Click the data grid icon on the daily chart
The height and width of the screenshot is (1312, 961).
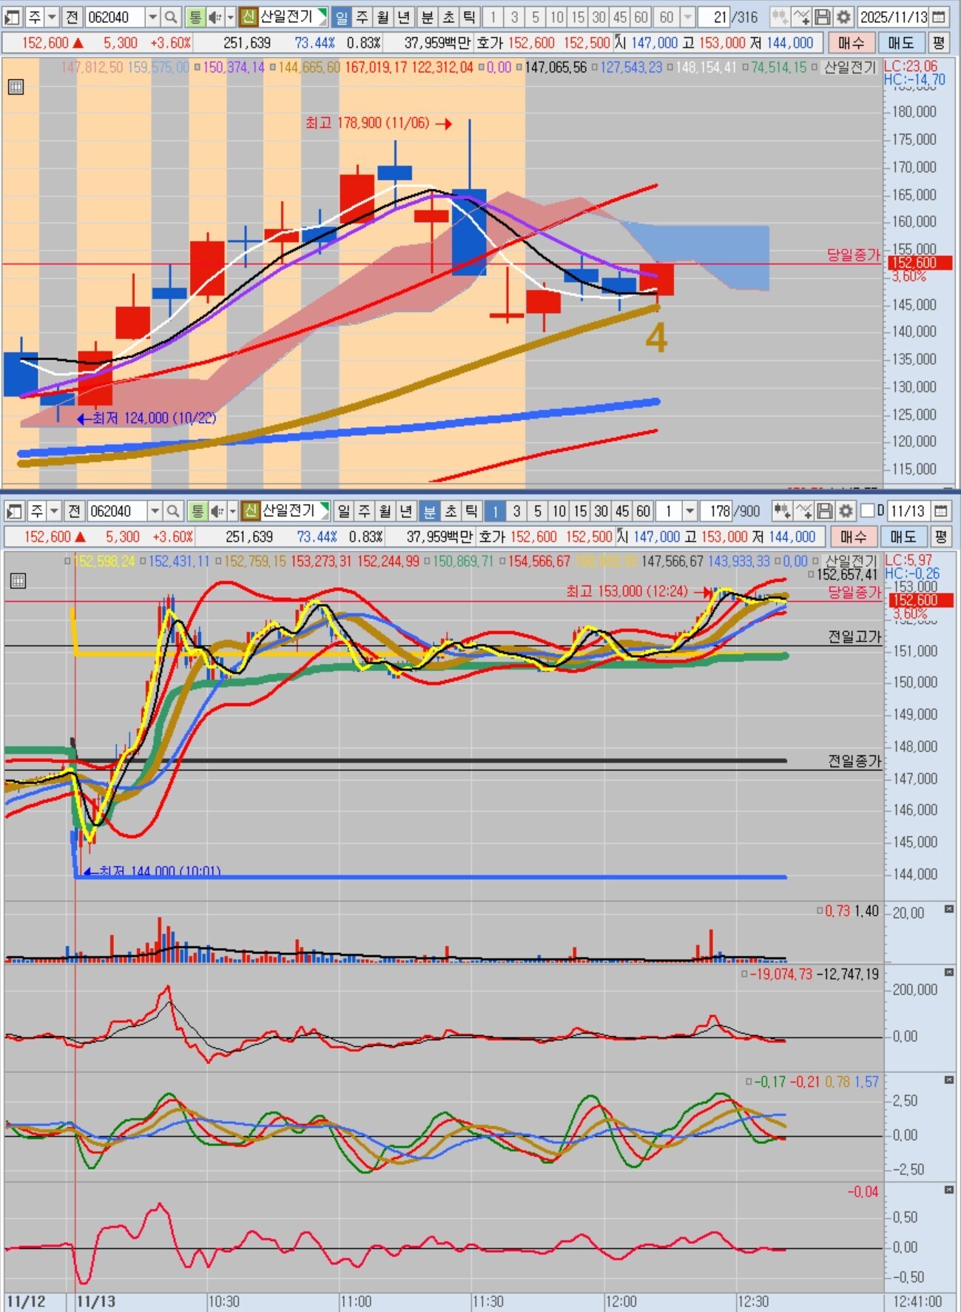(x=16, y=87)
